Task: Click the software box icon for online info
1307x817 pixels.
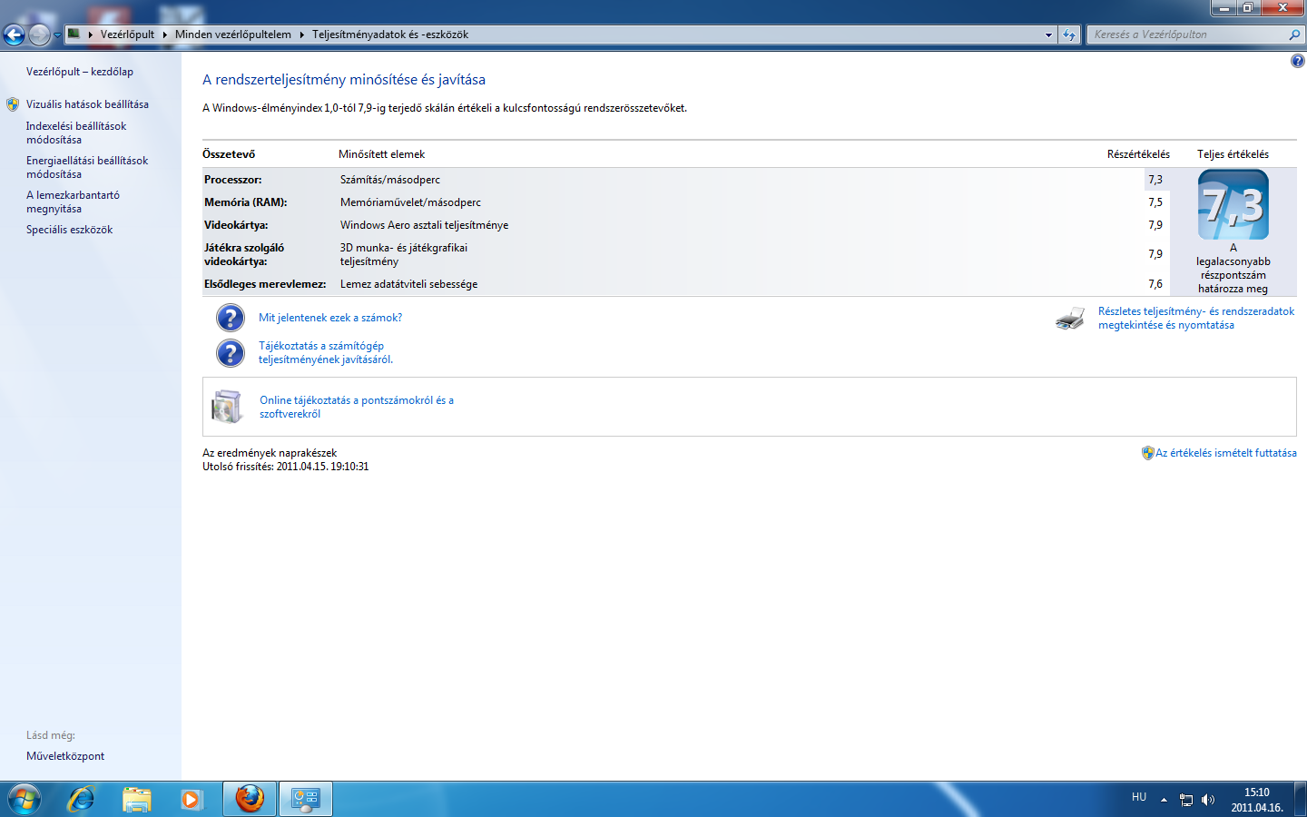Action: 227,407
